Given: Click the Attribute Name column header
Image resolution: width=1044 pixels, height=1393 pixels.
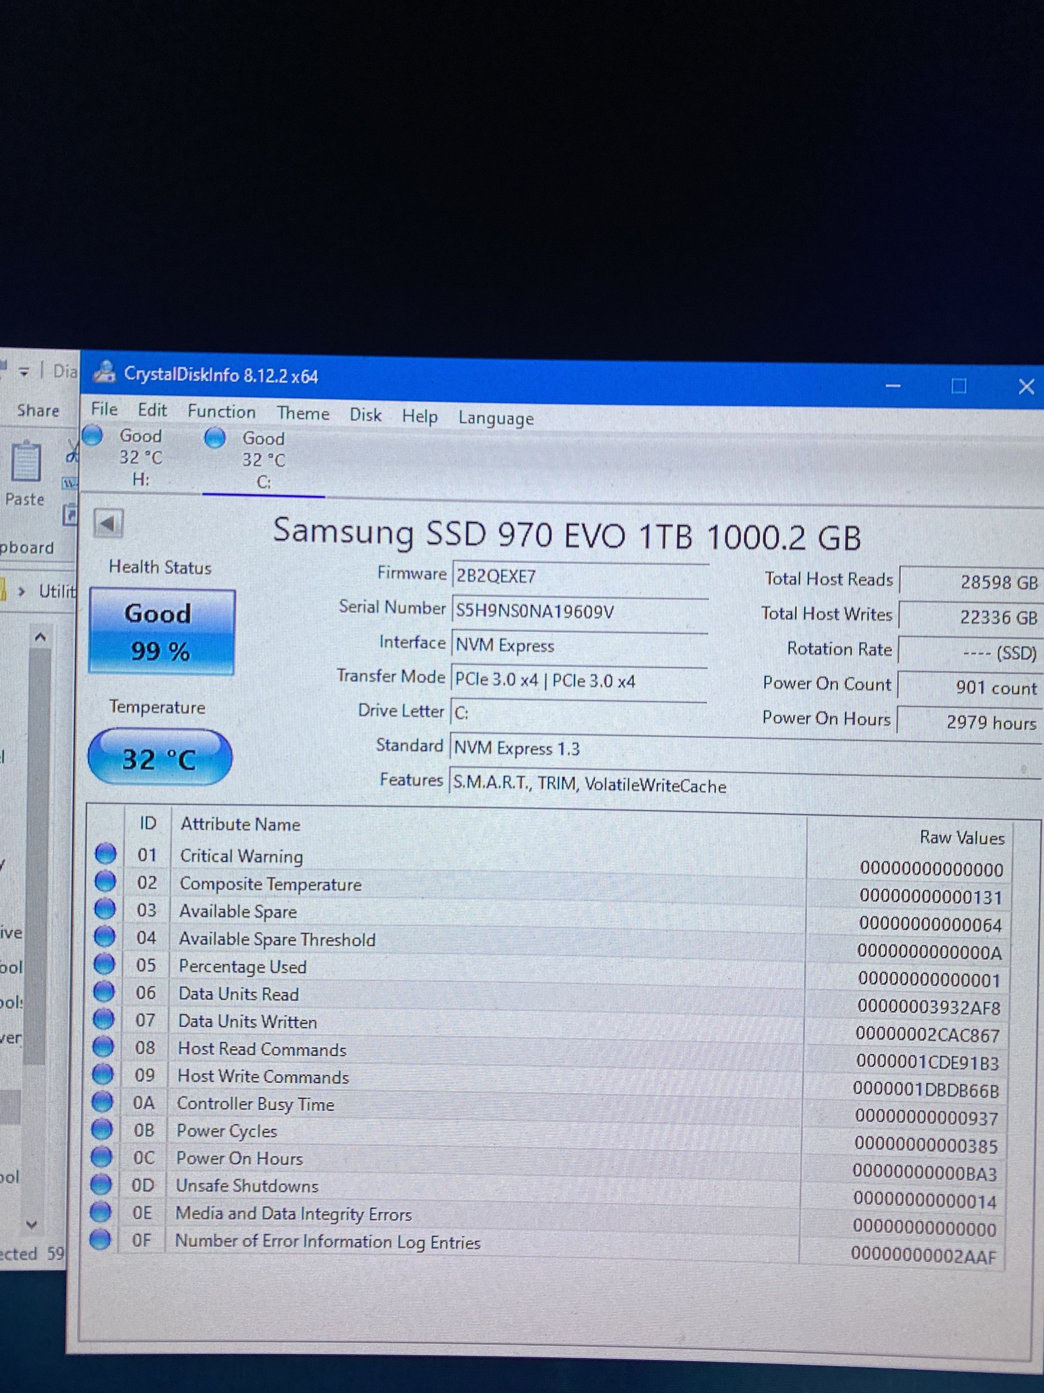Looking at the screenshot, I should coord(240,824).
